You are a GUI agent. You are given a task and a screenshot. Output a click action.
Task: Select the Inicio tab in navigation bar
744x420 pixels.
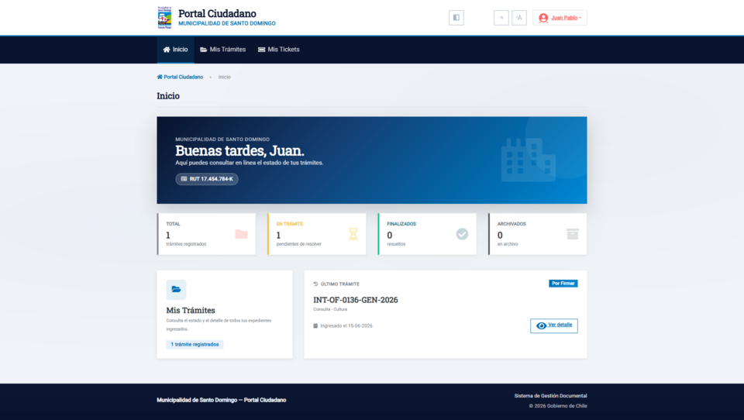(175, 50)
